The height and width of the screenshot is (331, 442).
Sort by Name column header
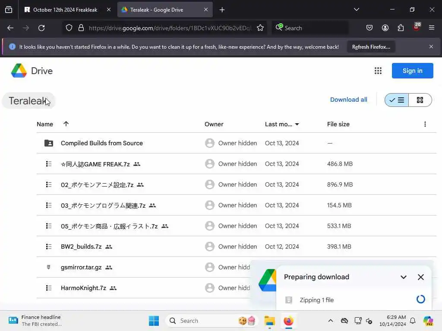[45, 124]
